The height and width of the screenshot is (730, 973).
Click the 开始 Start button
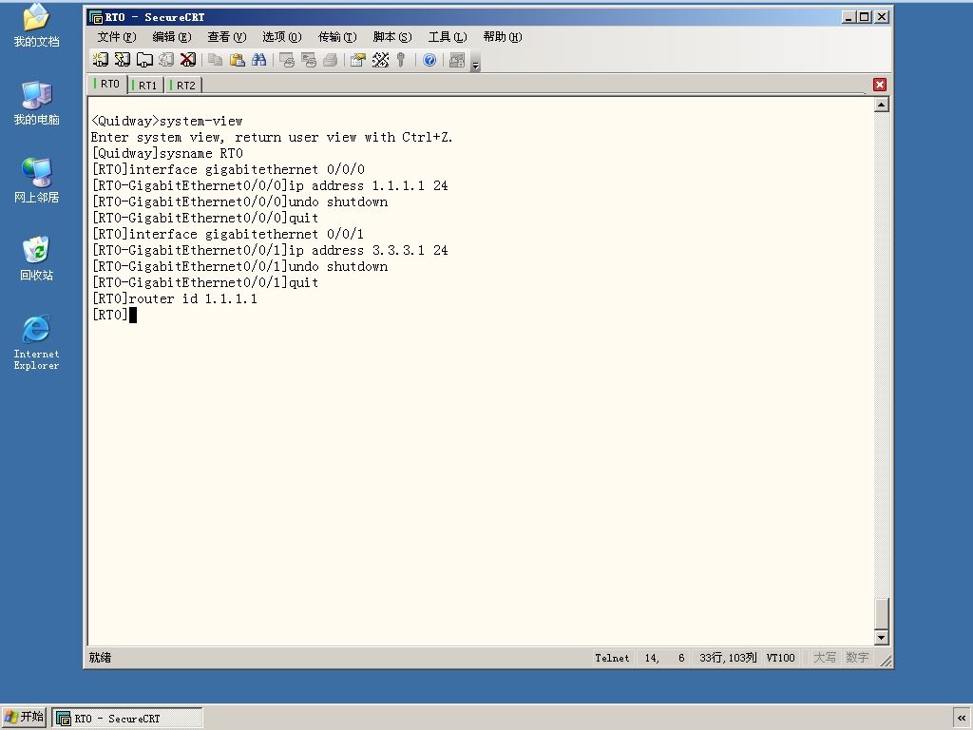(x=24, y=718)
